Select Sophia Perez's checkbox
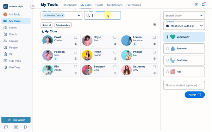Screen dimensions: 212x132 pos(115,52)
